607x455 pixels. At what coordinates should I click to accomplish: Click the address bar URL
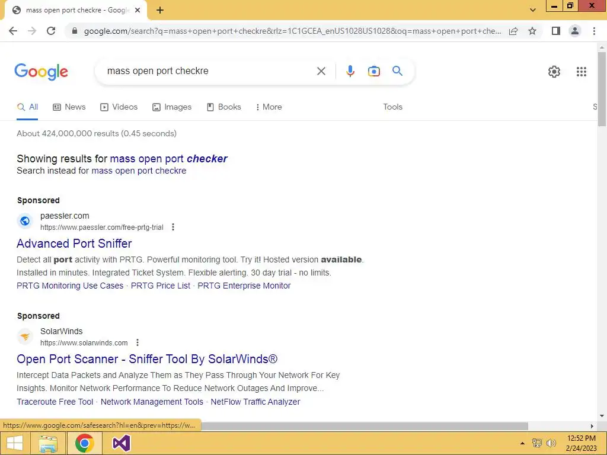[292, 31]
